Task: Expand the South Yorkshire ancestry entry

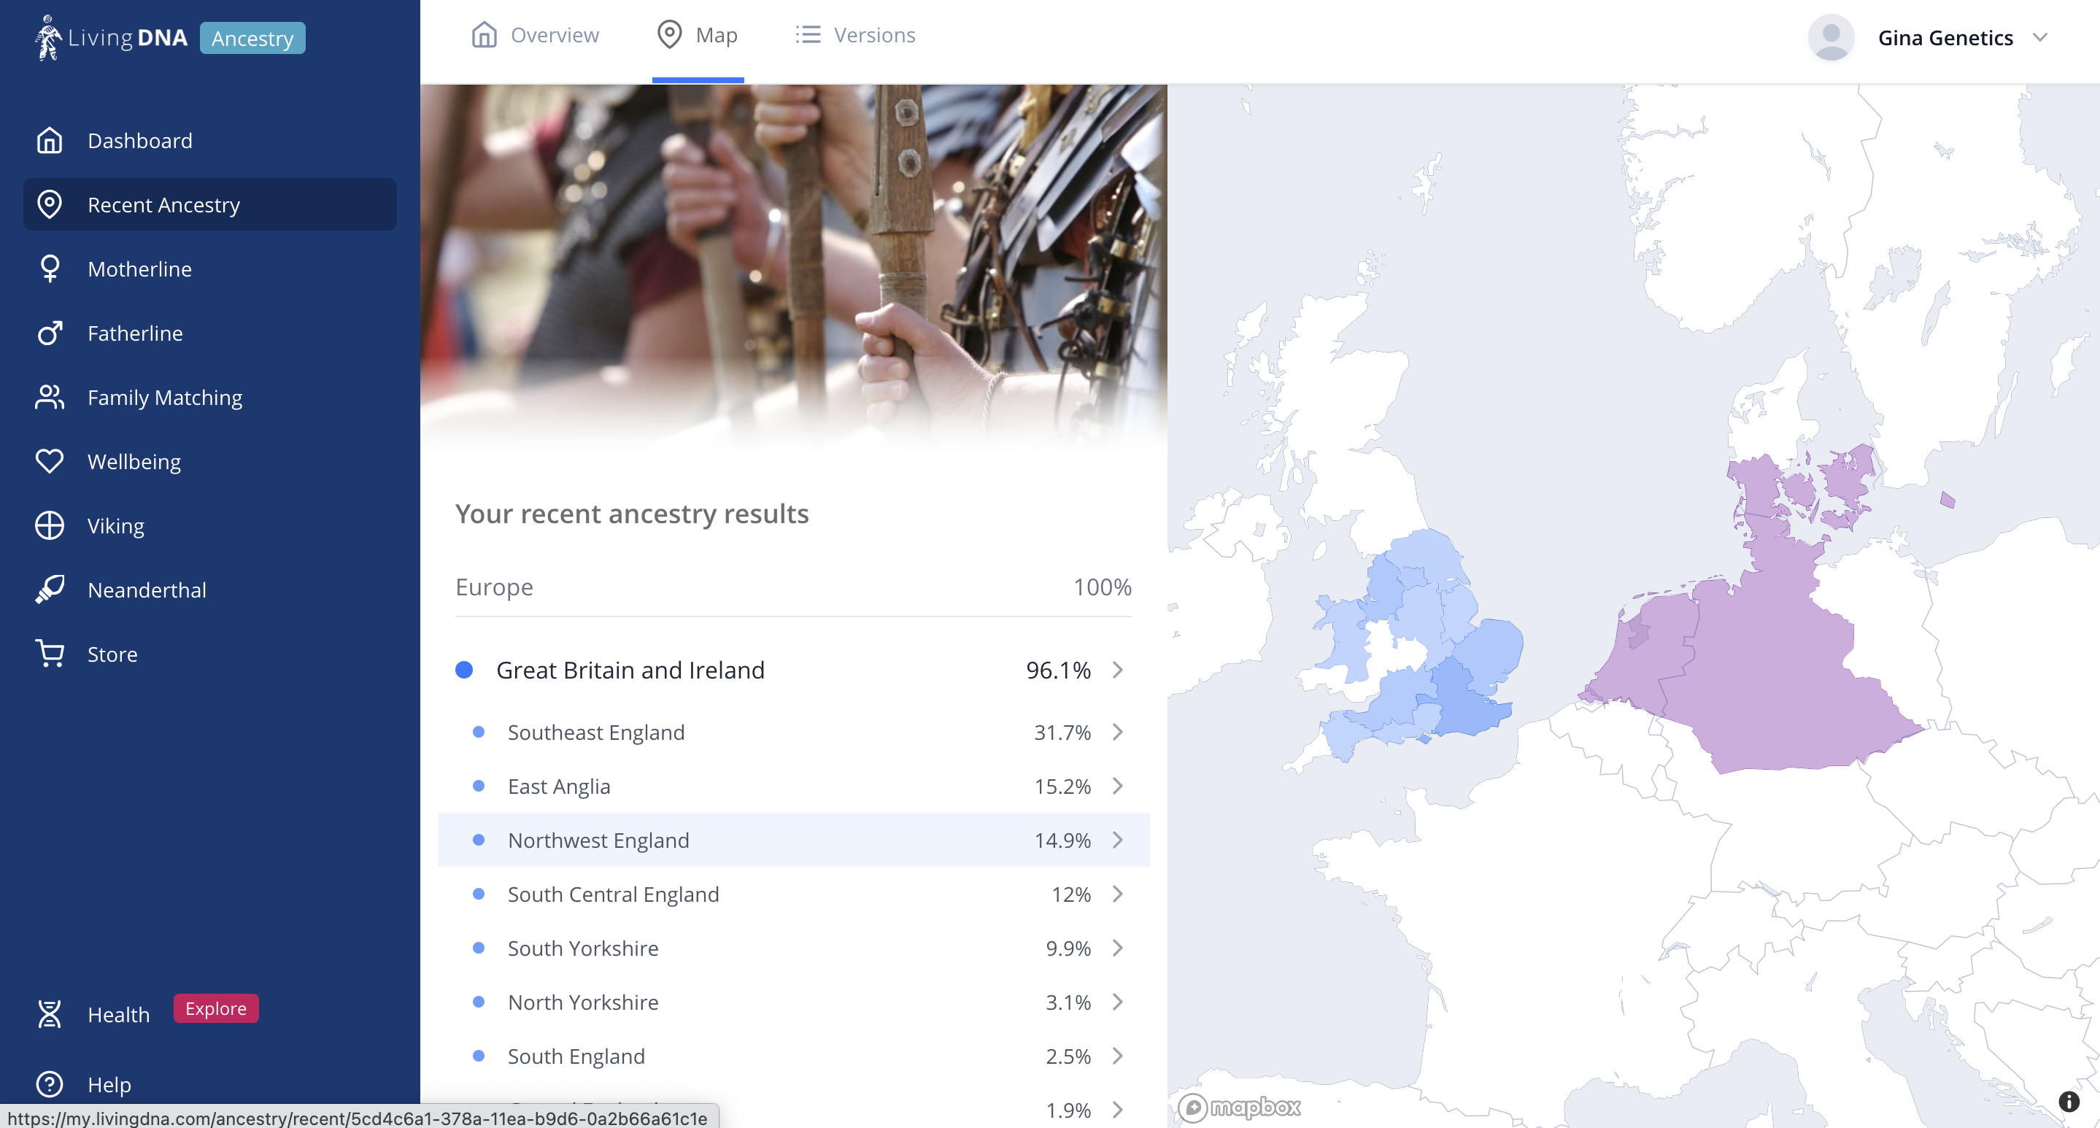Action: 1118,949
